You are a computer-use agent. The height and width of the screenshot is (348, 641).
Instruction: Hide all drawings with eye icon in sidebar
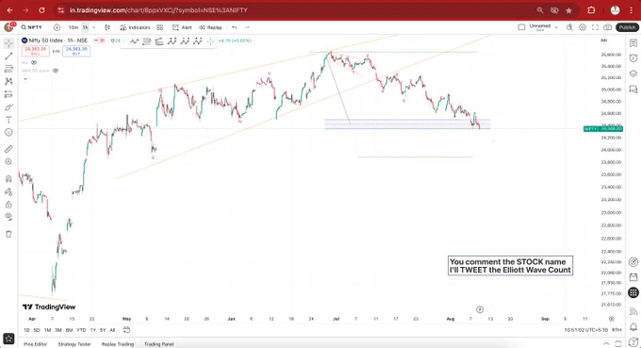[8, 217]
